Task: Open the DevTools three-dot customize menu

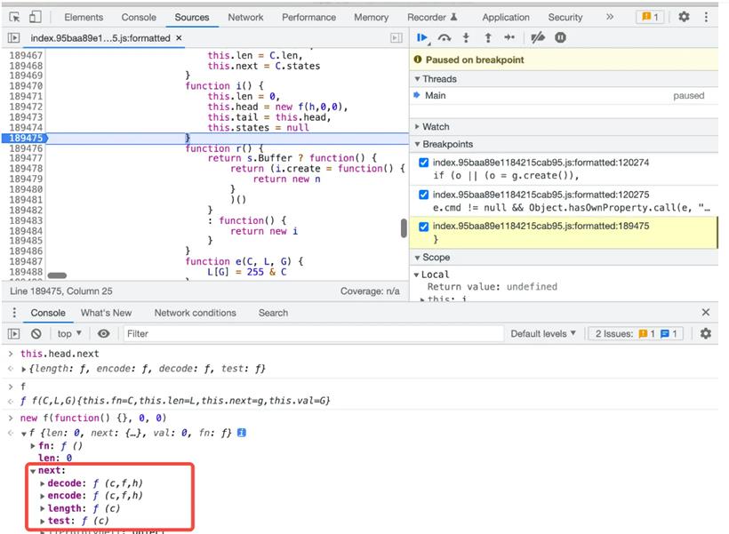Action: (706, 17)
